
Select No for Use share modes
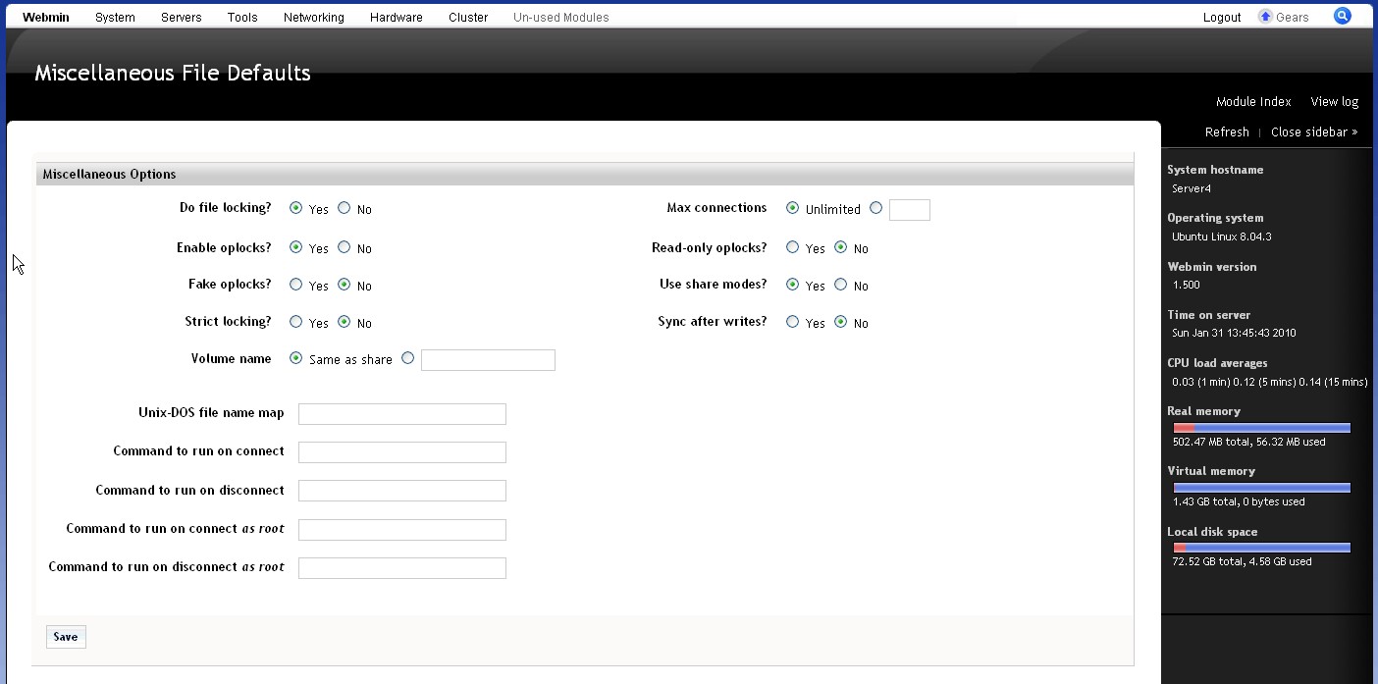(x=840, y=285)
